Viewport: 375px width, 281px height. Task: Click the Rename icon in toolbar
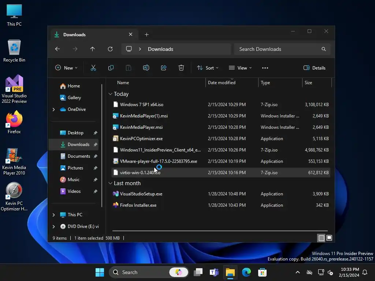pos(146,68)
